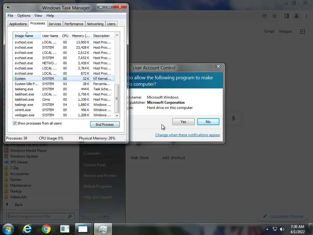Select the System process row
Screen dimensions: 313x235
click(x=64, y=79)
